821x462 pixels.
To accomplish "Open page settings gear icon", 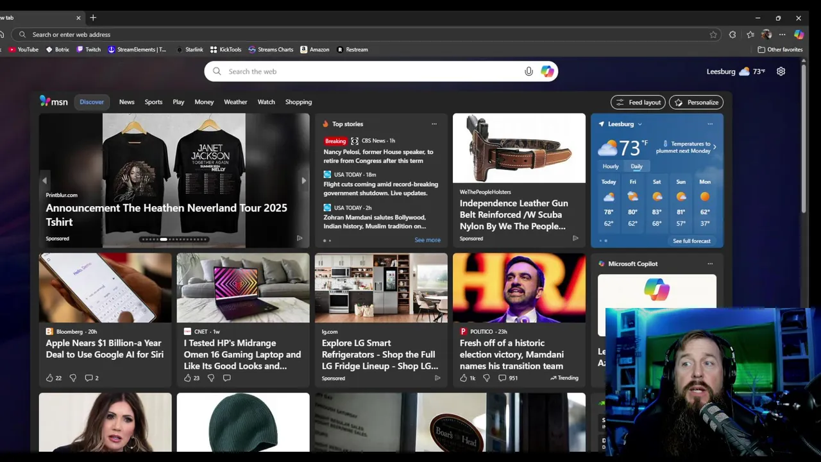I will pyautogui.click(x=781, y=71).
